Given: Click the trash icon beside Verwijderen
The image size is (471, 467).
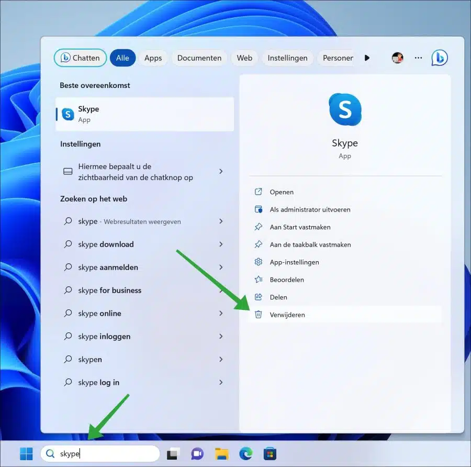Looking at the screenshot, I should (259, 314).
